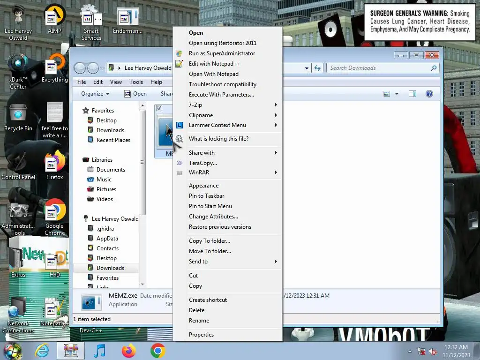
Task: Uncheck the MEMZ.exe file checkbox
Action: (159, 108)
